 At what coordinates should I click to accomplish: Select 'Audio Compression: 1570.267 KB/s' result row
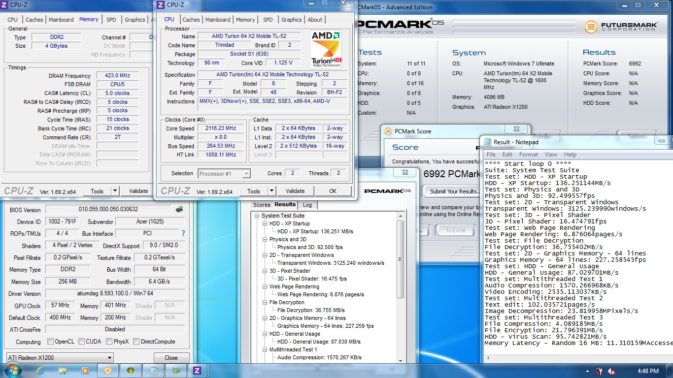[319, 357]
